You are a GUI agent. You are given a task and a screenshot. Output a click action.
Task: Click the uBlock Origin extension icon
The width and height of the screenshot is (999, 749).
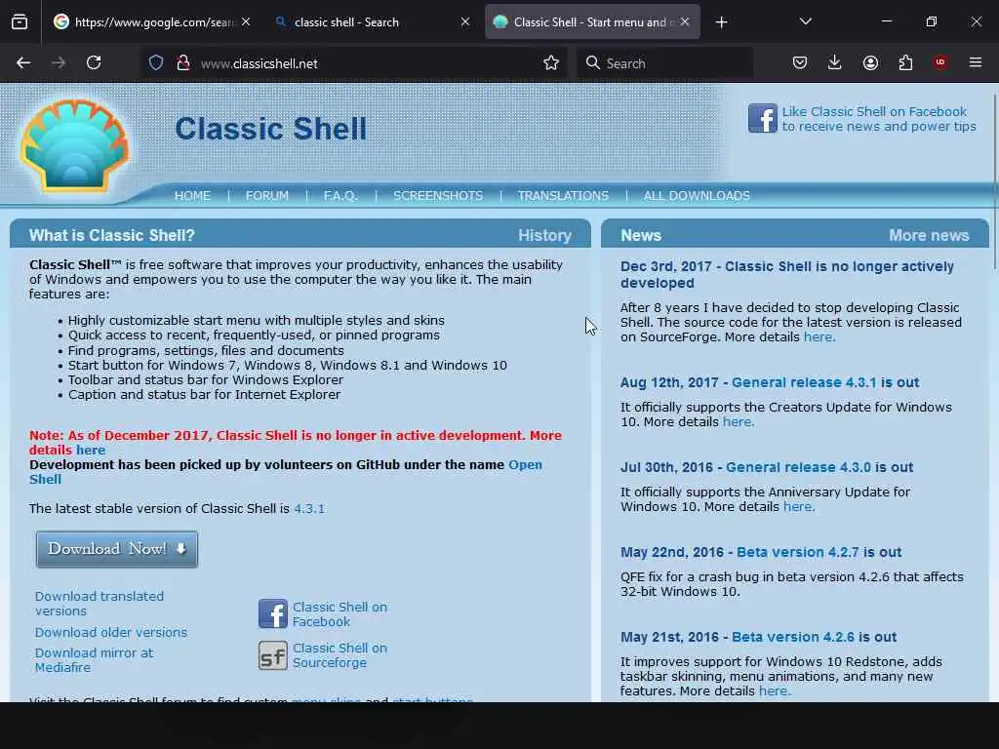pos(940,62)
